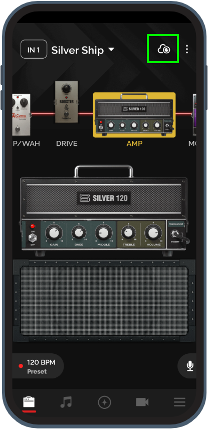This screenshot has height=429, width=208.
Task: Select the purple modulation pedal at right edge
Action: (194, 115)
